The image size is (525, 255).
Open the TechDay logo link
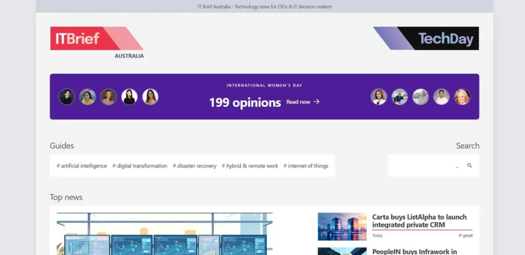tap(427, 38)
